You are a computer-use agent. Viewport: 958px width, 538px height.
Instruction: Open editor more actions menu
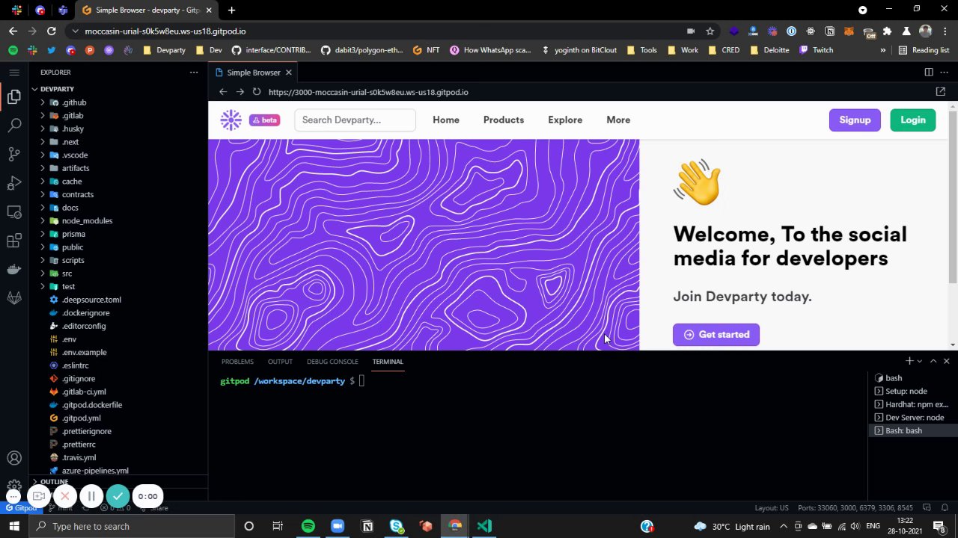(x=945, y=72)
